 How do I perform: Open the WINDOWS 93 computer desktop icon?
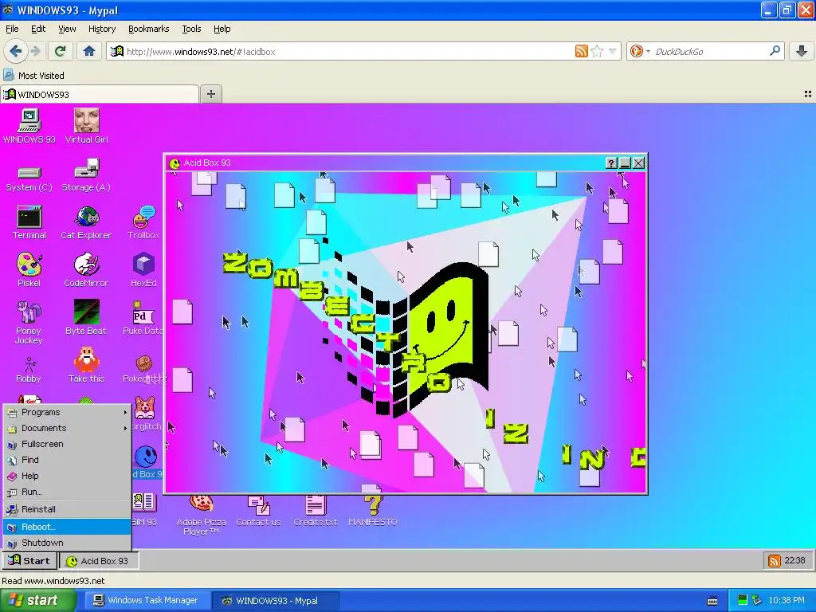click(x=29, y=125)
